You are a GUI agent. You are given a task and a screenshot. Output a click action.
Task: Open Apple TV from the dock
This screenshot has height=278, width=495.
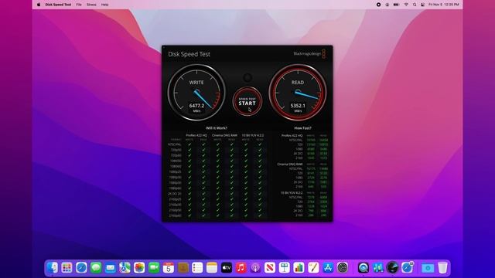click(x=227, y=268)
